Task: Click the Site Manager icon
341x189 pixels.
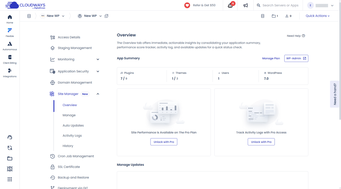Action: coord(52,94)
